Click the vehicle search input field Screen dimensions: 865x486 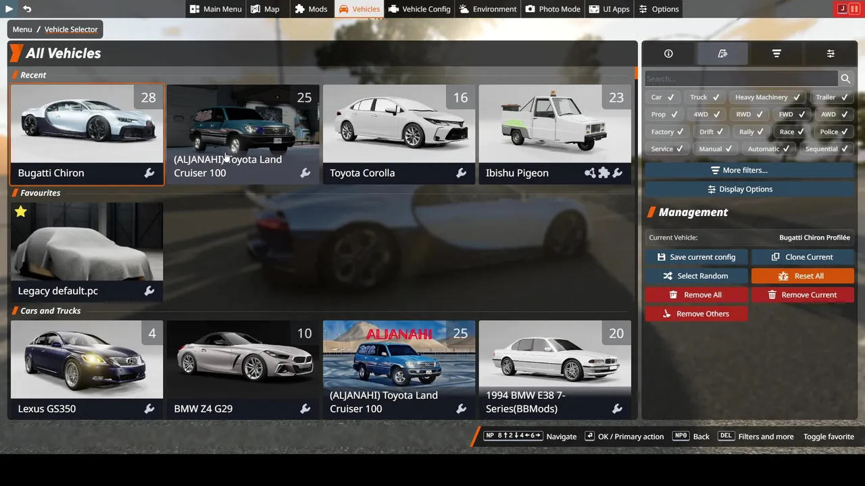pos(741,79)
